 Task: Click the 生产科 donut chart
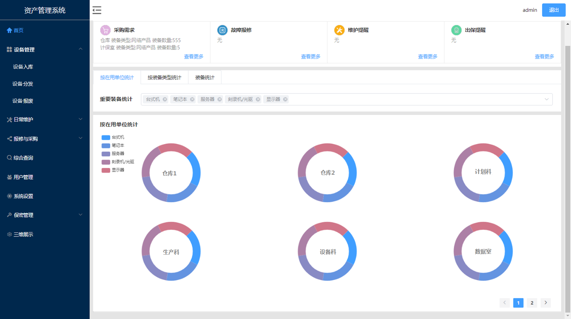(171, 251)
